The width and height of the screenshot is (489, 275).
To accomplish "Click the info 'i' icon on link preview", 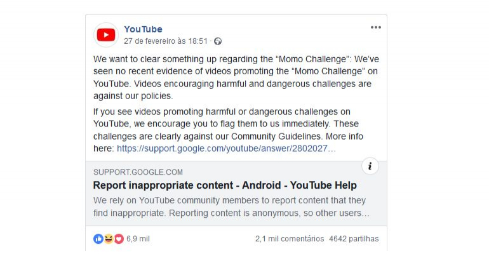I will click(x=370, y=166).
